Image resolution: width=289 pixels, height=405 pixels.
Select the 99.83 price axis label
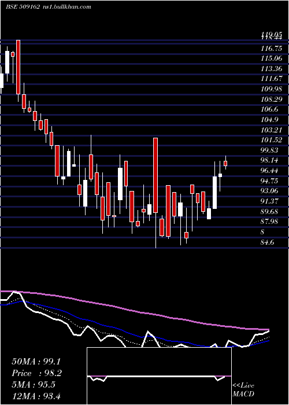269,150
